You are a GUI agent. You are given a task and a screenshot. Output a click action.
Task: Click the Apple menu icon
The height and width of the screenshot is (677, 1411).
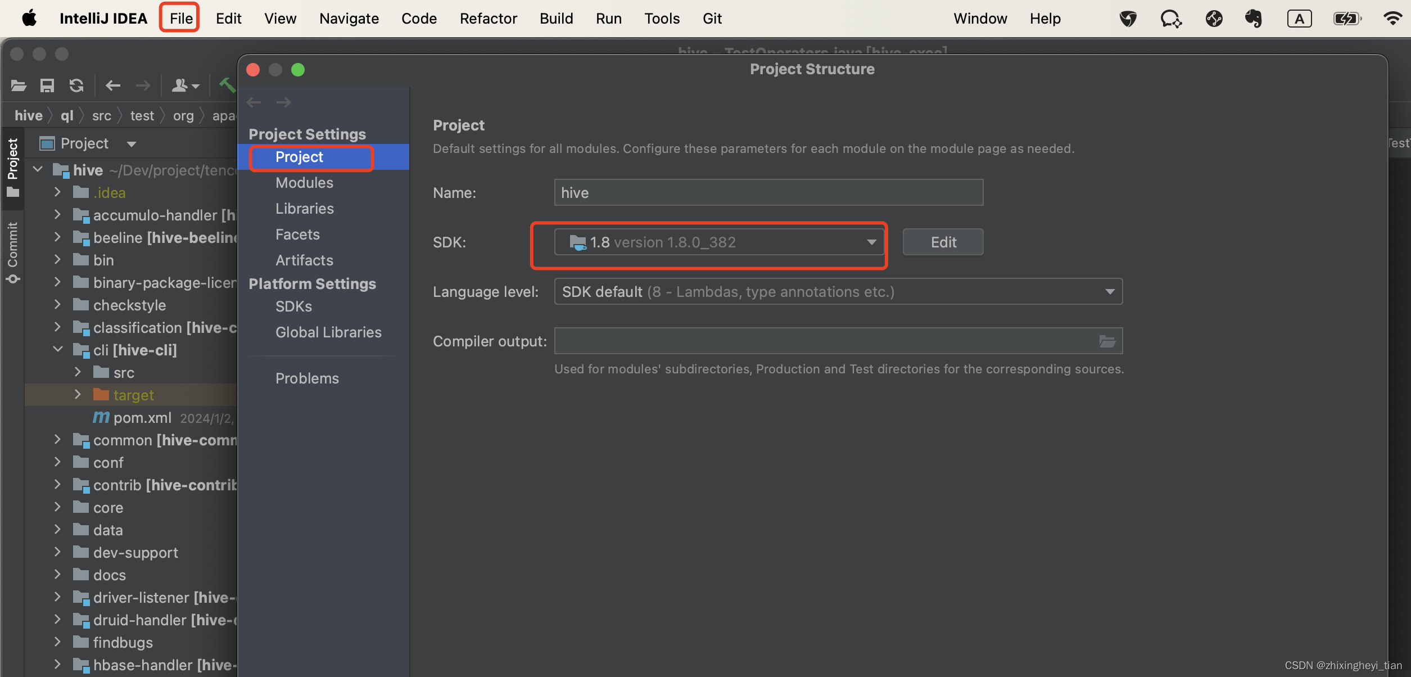pos(29,19)
